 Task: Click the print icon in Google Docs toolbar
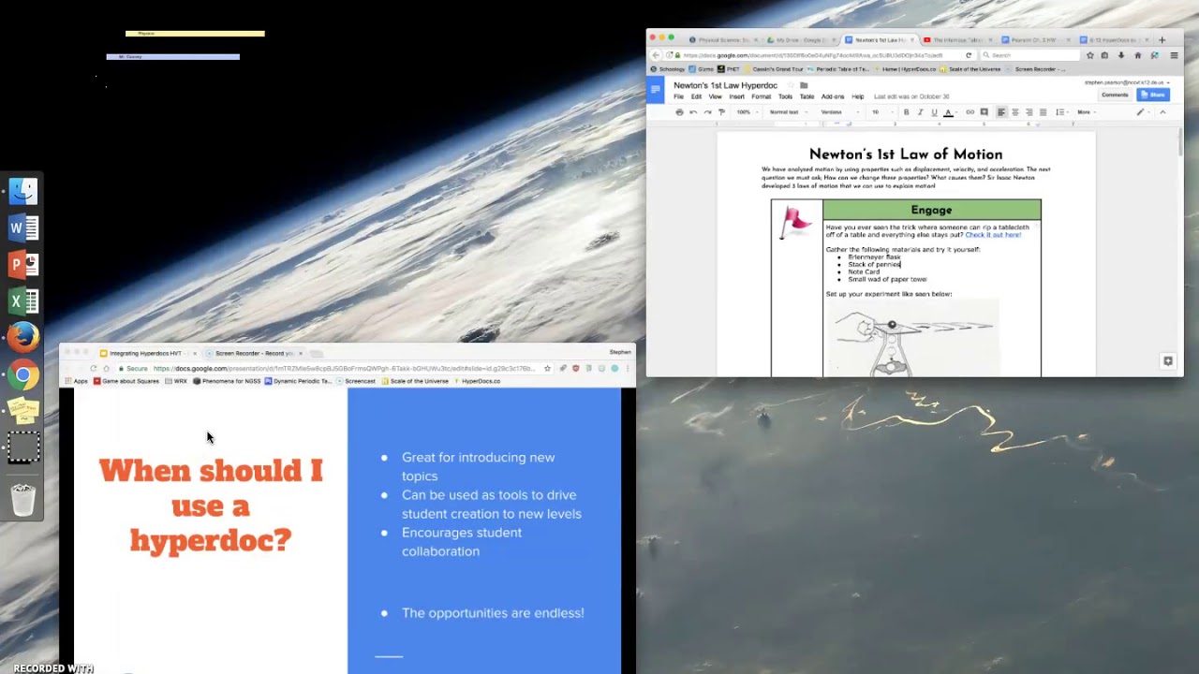679,112
